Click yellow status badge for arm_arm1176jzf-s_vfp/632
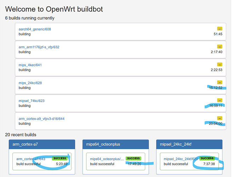 pos(220,47)
